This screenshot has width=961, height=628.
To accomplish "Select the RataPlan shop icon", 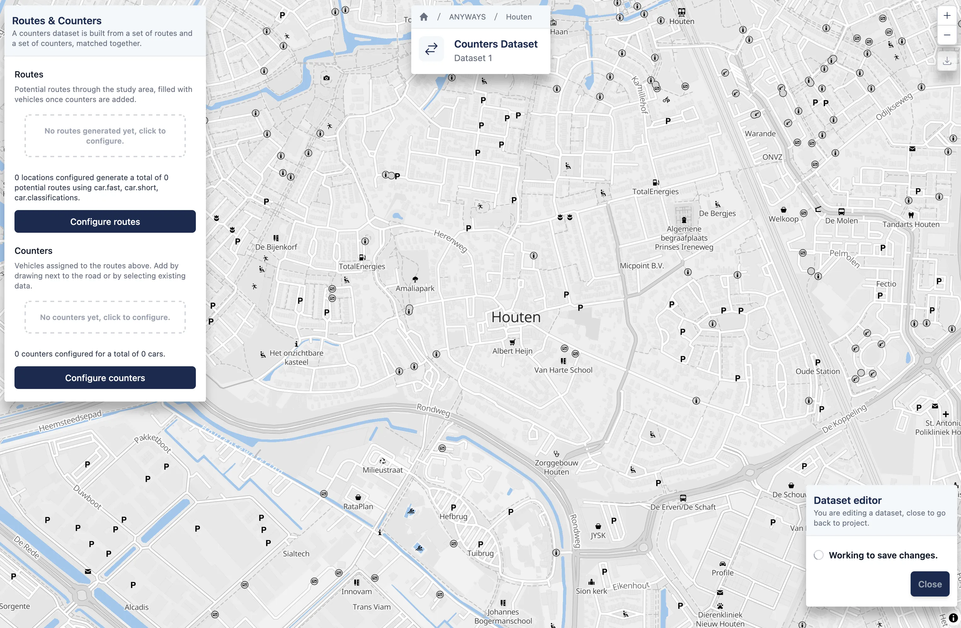I will (x=358, y=497).
